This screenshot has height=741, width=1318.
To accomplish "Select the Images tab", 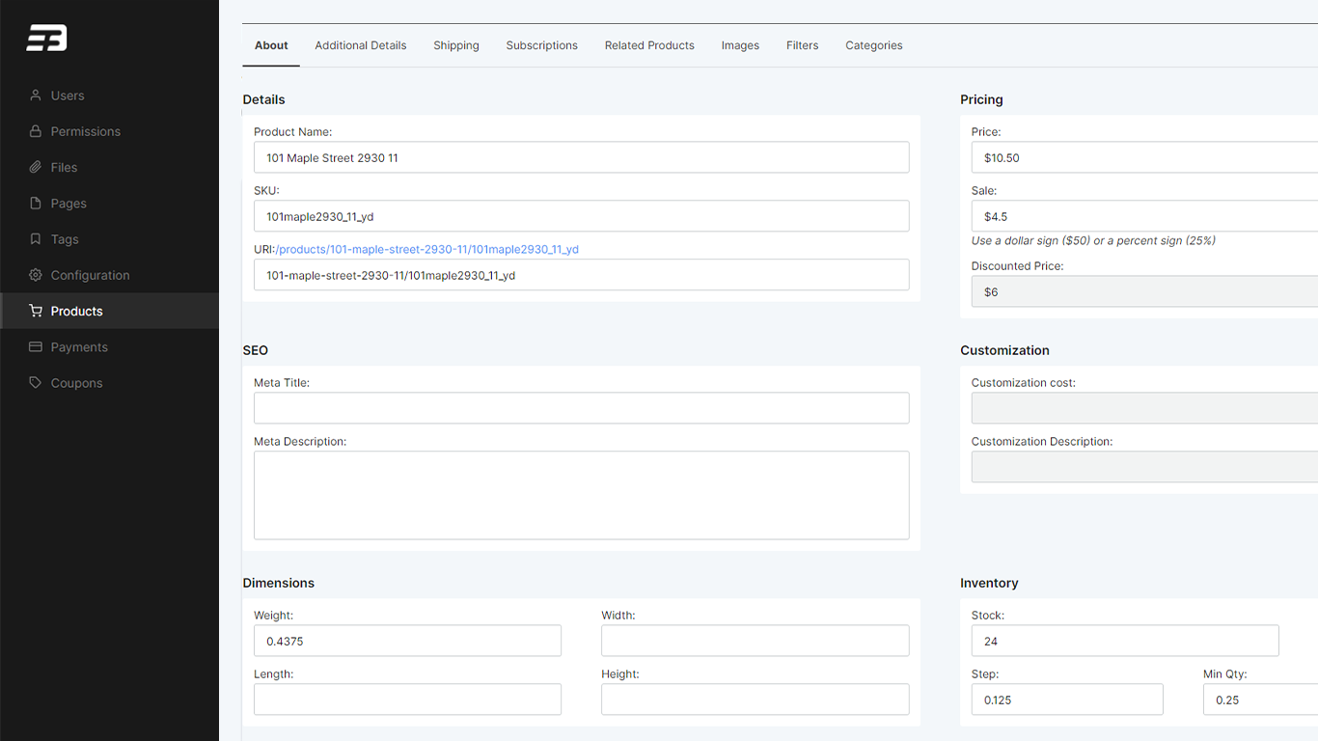I will 740,45.
